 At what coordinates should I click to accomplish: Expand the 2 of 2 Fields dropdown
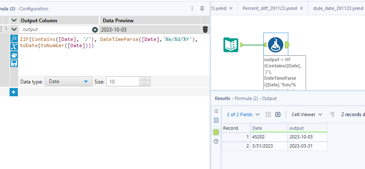[243, 114]
